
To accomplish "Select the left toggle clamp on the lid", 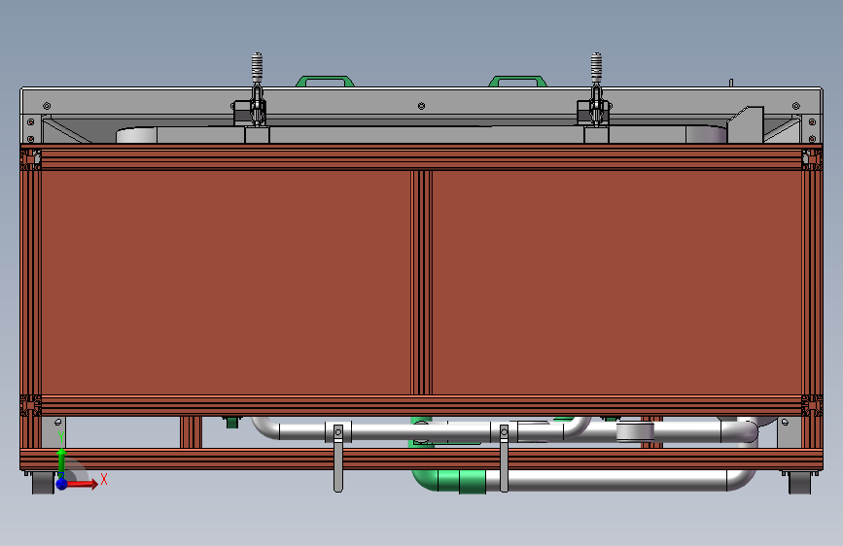I will tap(256, 90).
